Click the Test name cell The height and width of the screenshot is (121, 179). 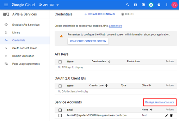pyautogui.click(x=144, y=115)
